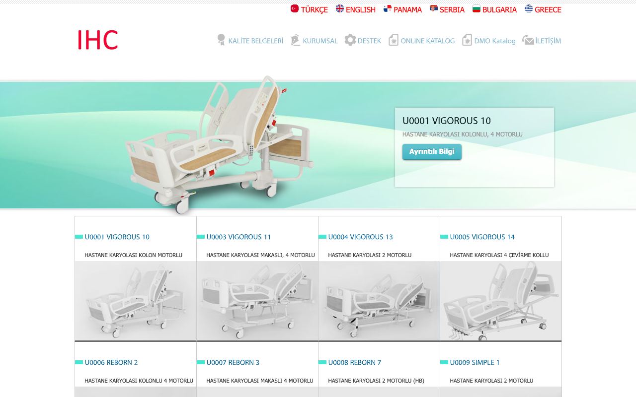Click the banner title U0001 VIGOROUS 10

(x=447, y=121)
